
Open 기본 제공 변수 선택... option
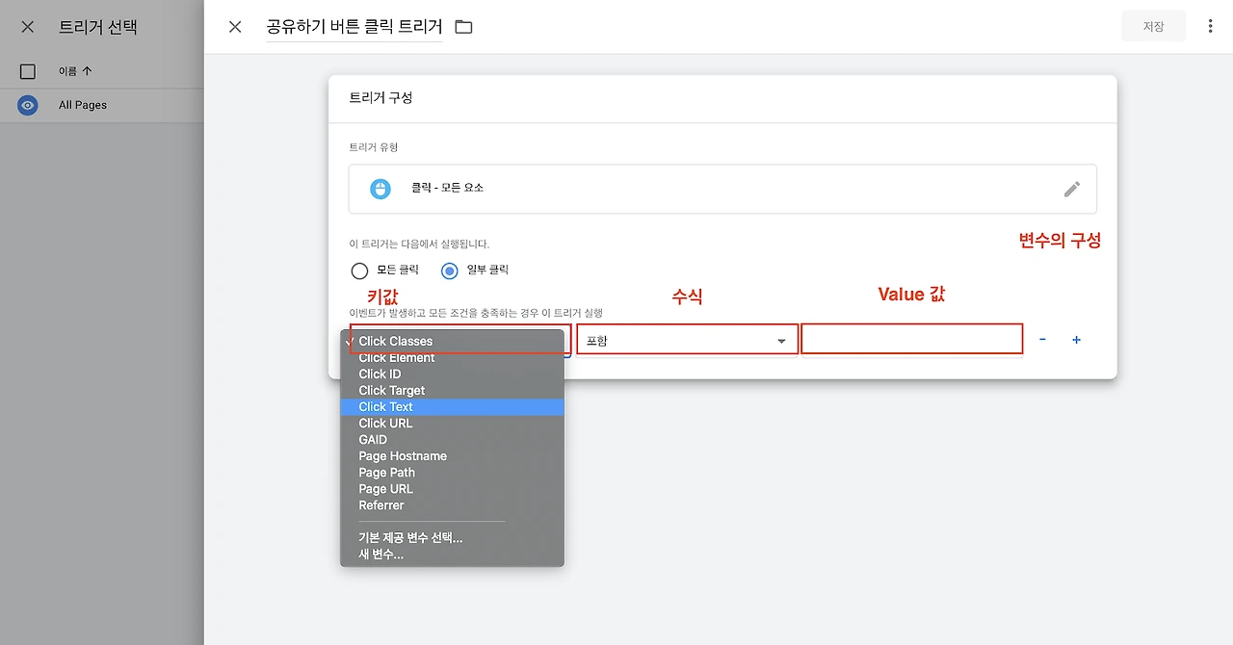[452, 538]
